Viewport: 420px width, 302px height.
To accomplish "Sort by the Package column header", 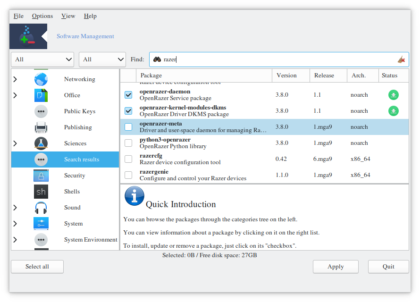I will pyautogui.click(x=204, y=75).
